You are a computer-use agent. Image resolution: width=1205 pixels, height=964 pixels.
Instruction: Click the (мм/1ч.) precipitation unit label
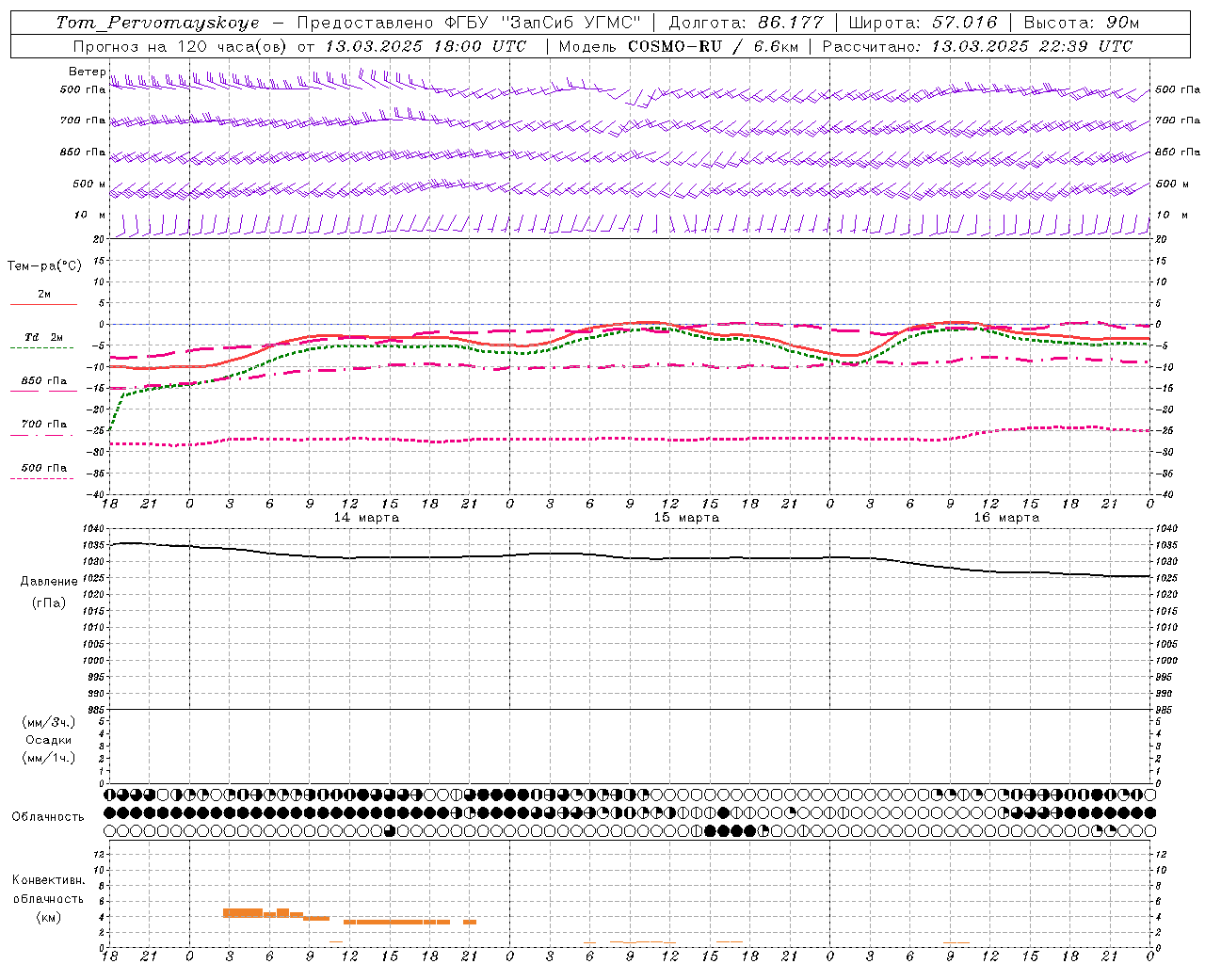pyautogui.click(x=49, y=758)
